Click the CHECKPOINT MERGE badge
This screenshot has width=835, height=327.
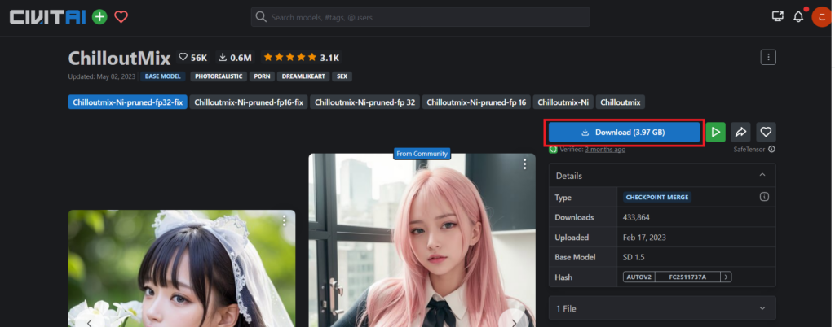pyautogui.click(x=657, y=198)
